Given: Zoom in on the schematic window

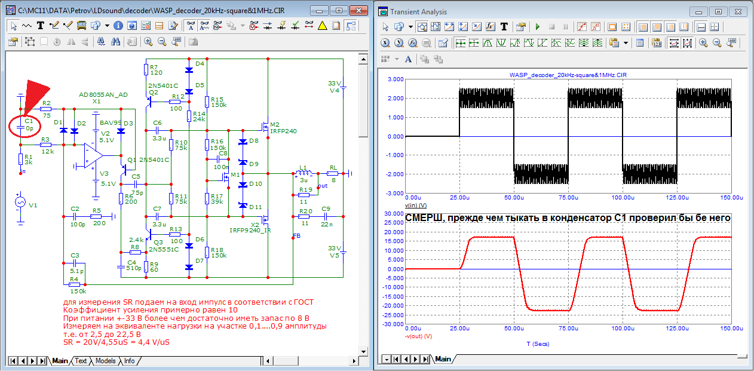Looking at the screenshot, I should (148, 42).
